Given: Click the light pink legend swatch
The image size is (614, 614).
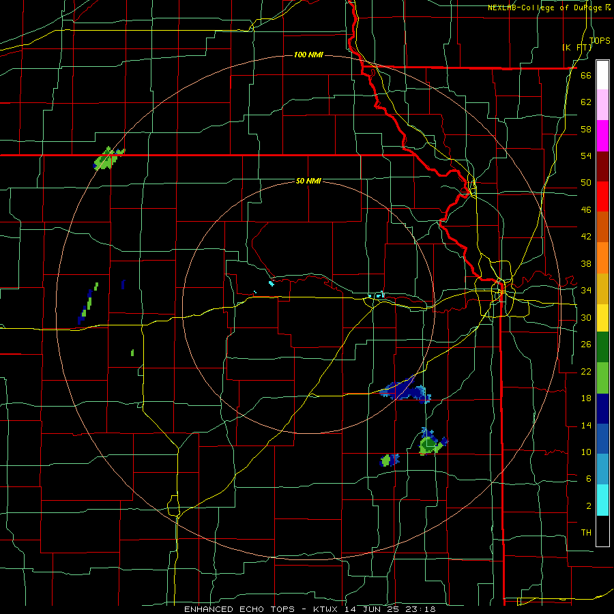Looking at the screenshot, I should pyautogui.click(x=602, y=104).
